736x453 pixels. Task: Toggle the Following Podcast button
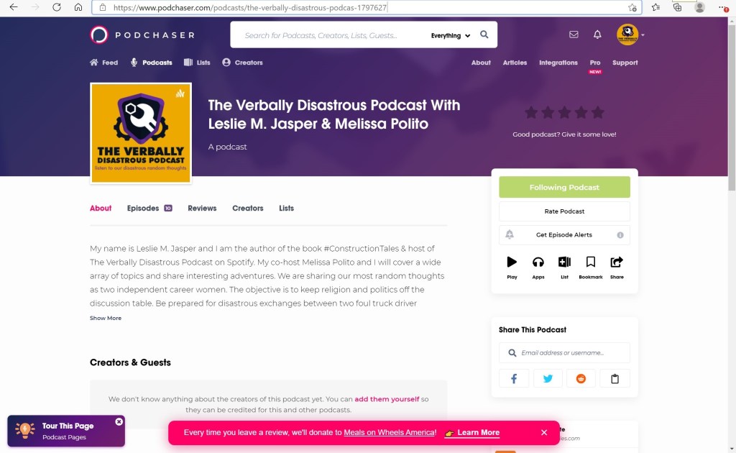pos(564,187)
